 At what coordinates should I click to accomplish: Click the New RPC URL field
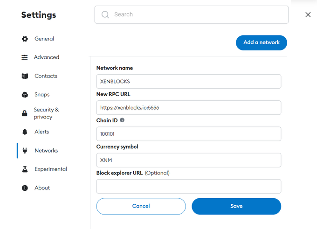[x=189, y=108]
